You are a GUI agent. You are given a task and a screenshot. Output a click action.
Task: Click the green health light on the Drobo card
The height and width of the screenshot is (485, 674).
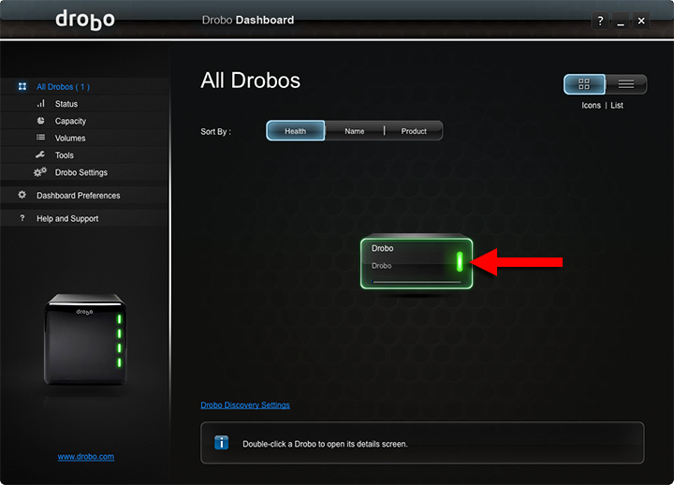point(460,261)
